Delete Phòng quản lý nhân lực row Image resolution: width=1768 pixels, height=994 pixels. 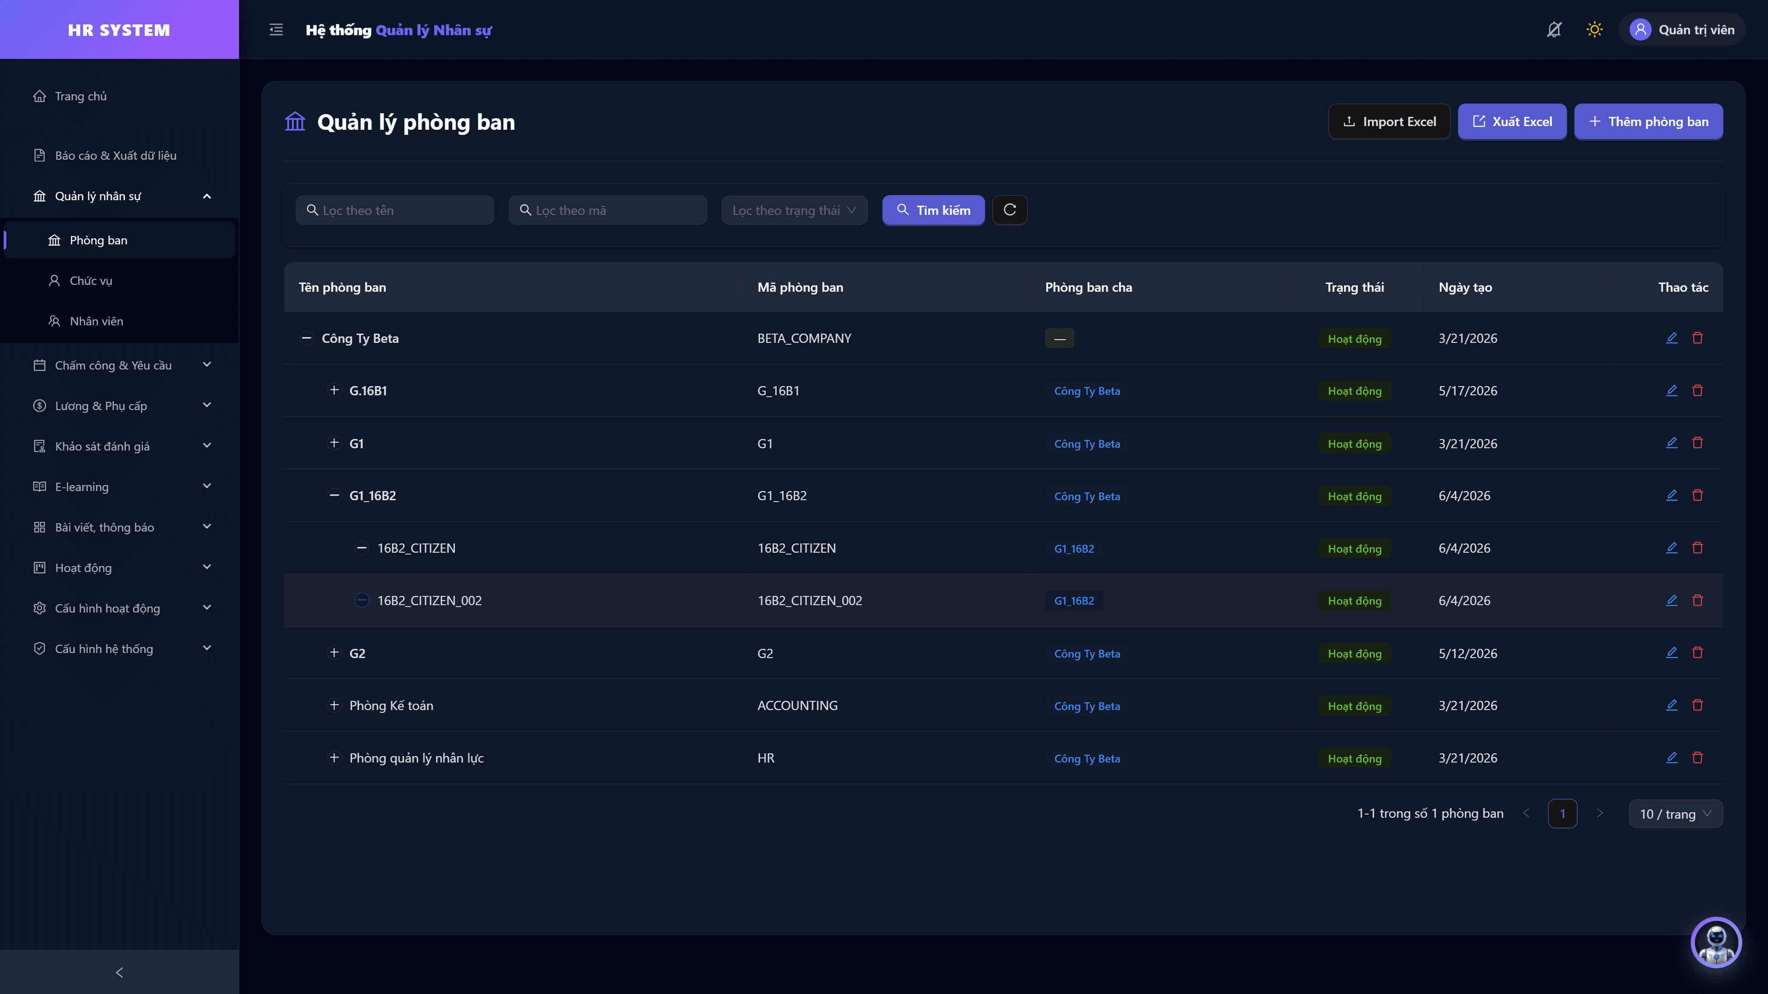click(1697, 758)
